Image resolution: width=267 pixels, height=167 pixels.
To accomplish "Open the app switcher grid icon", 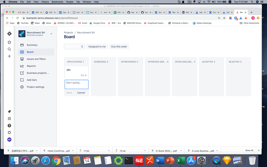I will [x=9, y=118].
